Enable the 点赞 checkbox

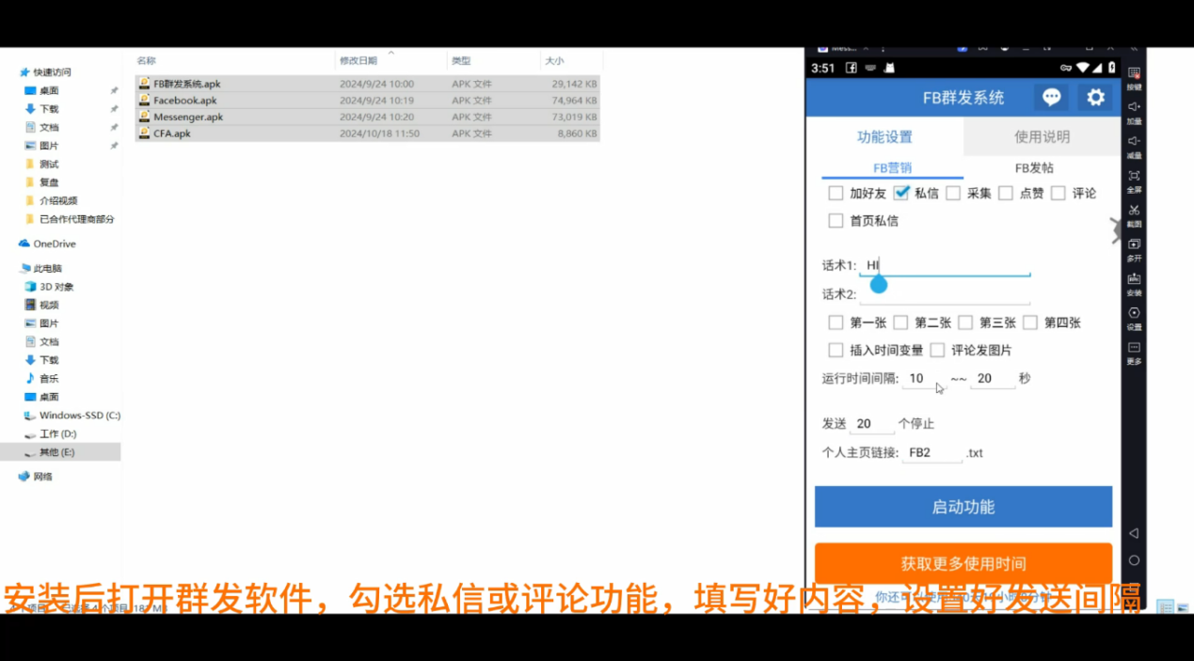(x=1006, y=193)
